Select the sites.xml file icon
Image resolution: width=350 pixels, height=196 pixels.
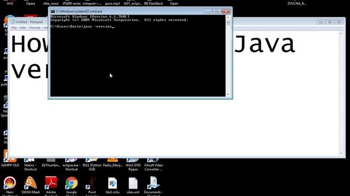coord(133,183)
